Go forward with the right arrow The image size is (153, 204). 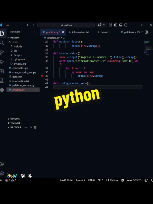(x=33, y=25)
